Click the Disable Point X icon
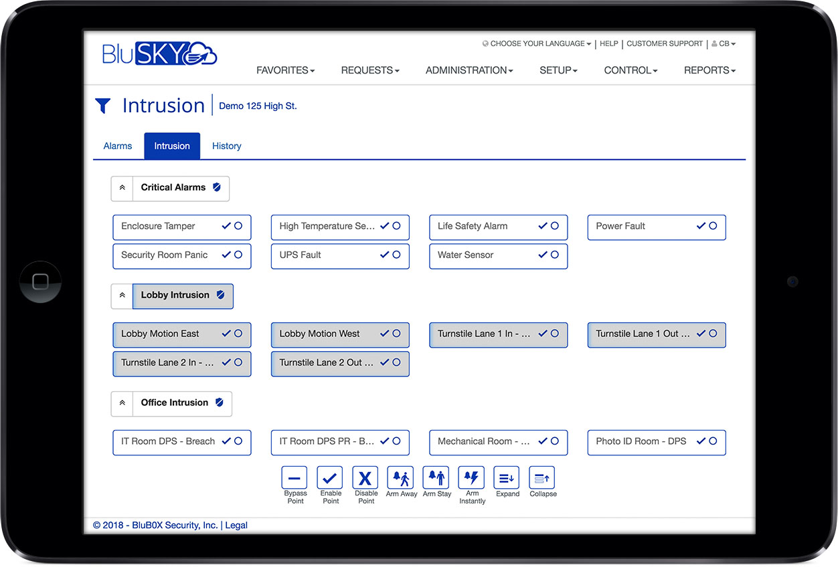Screen dimensions: 838x567 click(365, 478)
